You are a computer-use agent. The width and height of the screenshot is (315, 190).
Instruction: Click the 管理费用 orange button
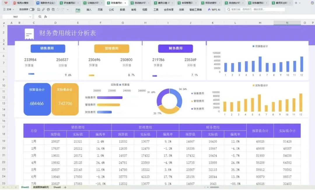112,49
